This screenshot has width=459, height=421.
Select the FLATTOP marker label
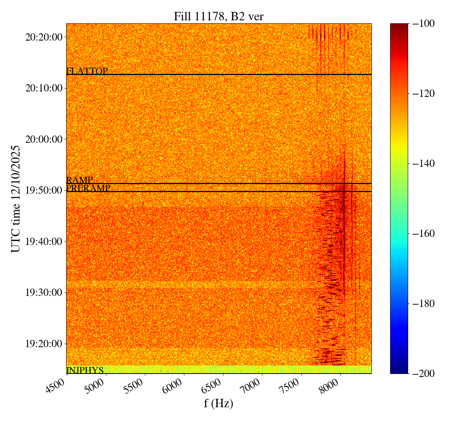click(87, 71)
